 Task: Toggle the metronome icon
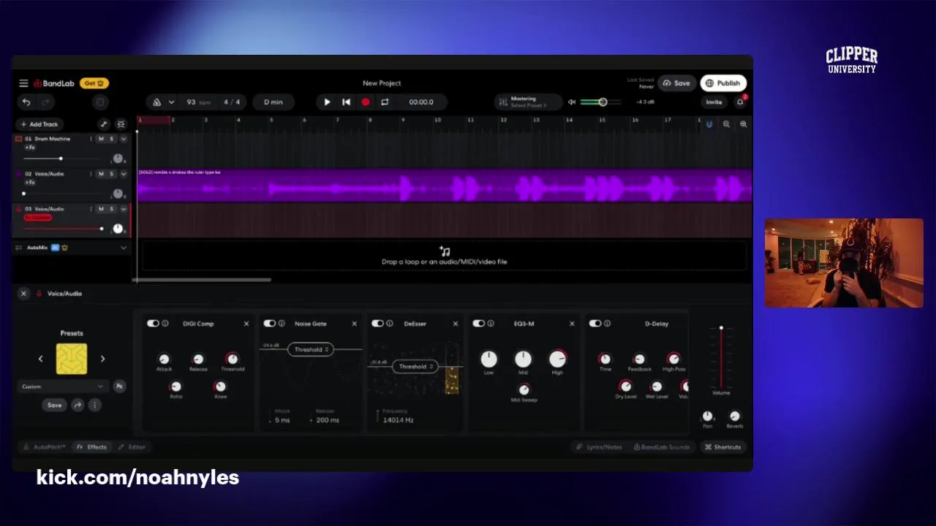point(156,102)
